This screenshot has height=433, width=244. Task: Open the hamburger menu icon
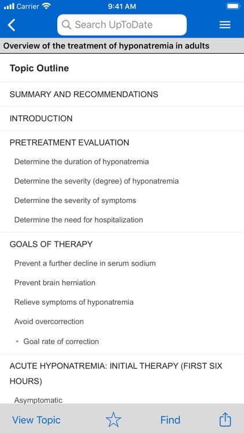(x=225, y=25)
